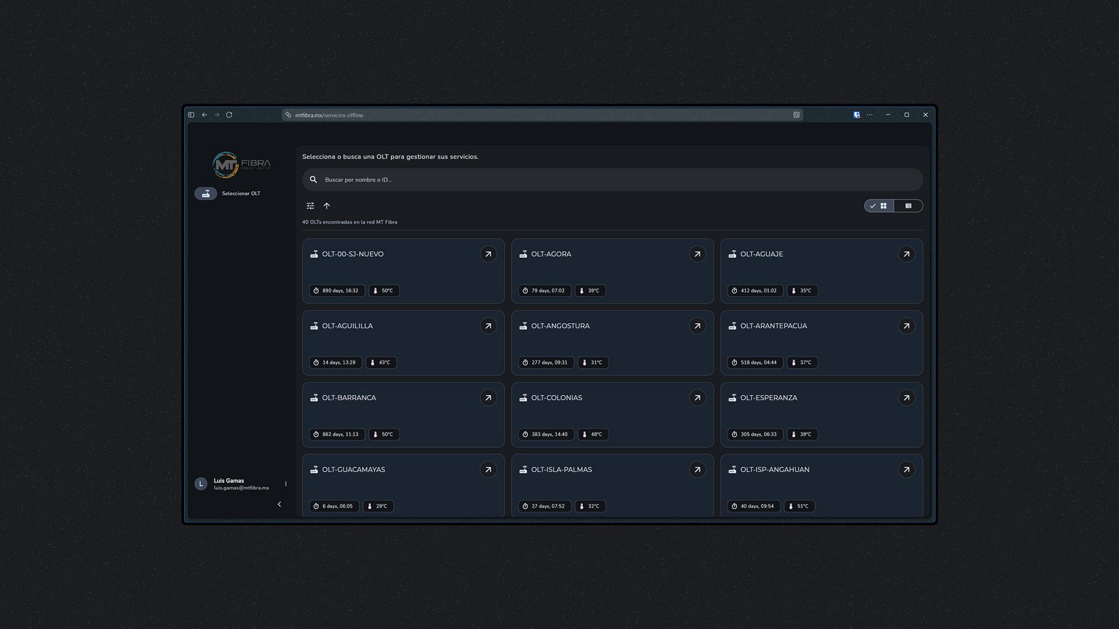The height and width of the screenshot is (629, 1119).
Task: Open the OLT-GUACAMAYAS arrow button
Action: point(488,469)
